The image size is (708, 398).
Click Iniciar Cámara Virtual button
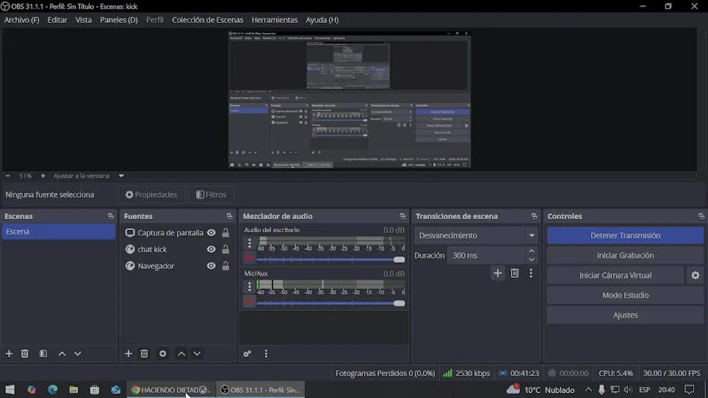point(616,275)
